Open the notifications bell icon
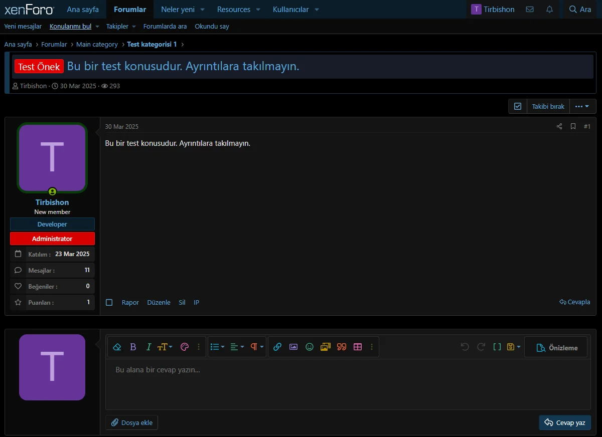This screenshot has height=437, width=602. [549, 10]
